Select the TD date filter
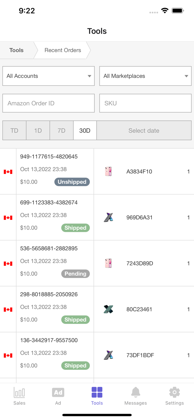194x420 pixels. pyautogui.click(x=14, y=130)
